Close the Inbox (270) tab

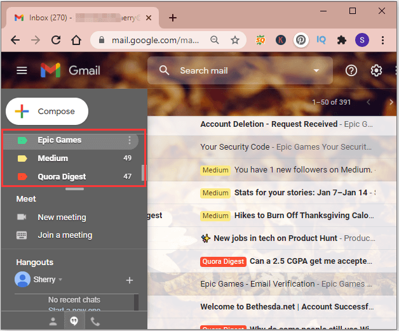[149, 18]
